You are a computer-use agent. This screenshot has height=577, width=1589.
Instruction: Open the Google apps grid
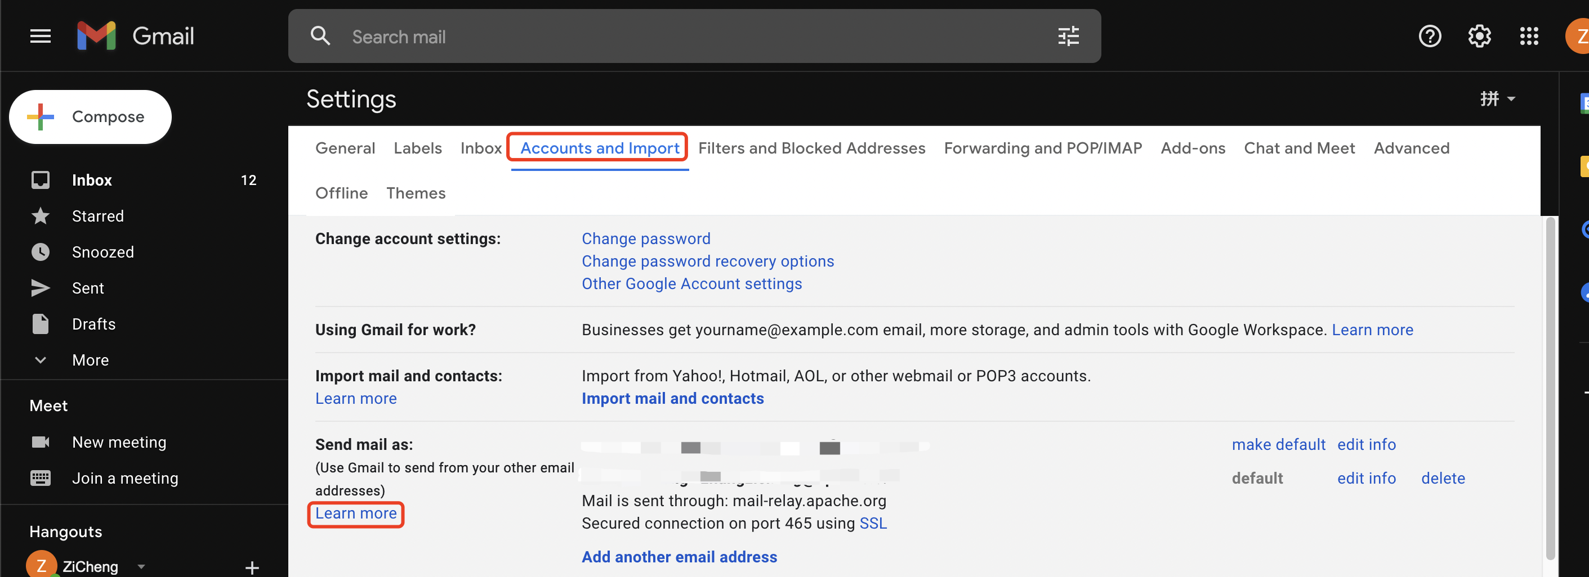(1529, 37)
